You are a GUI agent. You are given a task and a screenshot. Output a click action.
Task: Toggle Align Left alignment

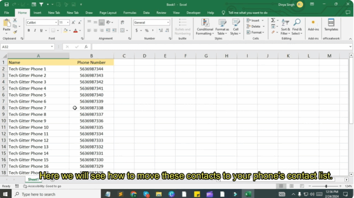pos(89,30)
